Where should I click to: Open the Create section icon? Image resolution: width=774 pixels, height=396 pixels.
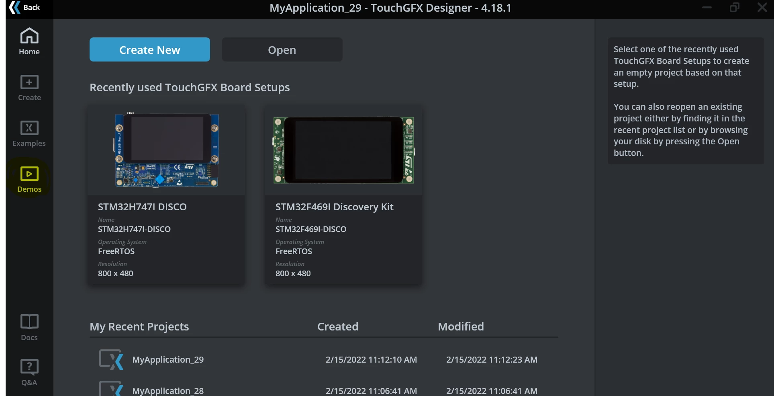click(29, 82)
